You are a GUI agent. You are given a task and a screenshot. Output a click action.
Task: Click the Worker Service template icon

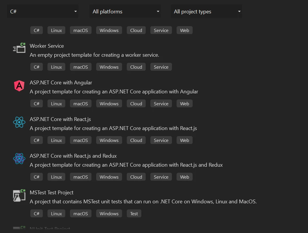pyautogui.click(x=19, y=48)
